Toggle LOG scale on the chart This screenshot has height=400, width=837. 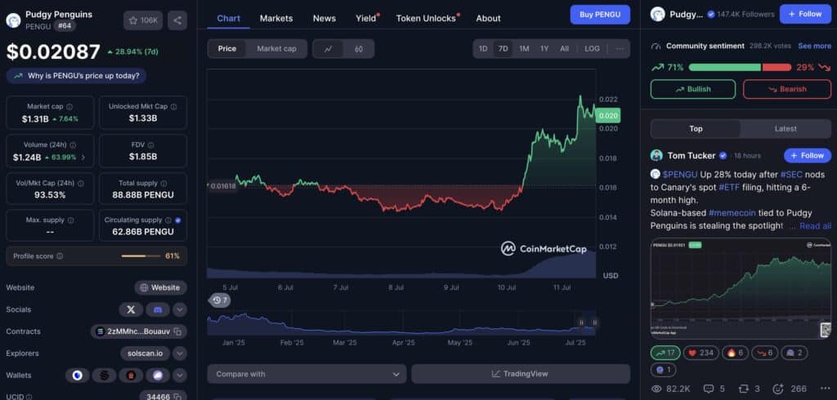click(x=592, y=48)
